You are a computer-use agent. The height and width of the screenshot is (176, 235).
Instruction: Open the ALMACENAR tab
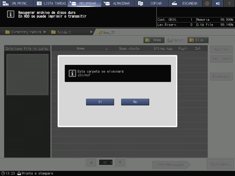tap(118, 3)
